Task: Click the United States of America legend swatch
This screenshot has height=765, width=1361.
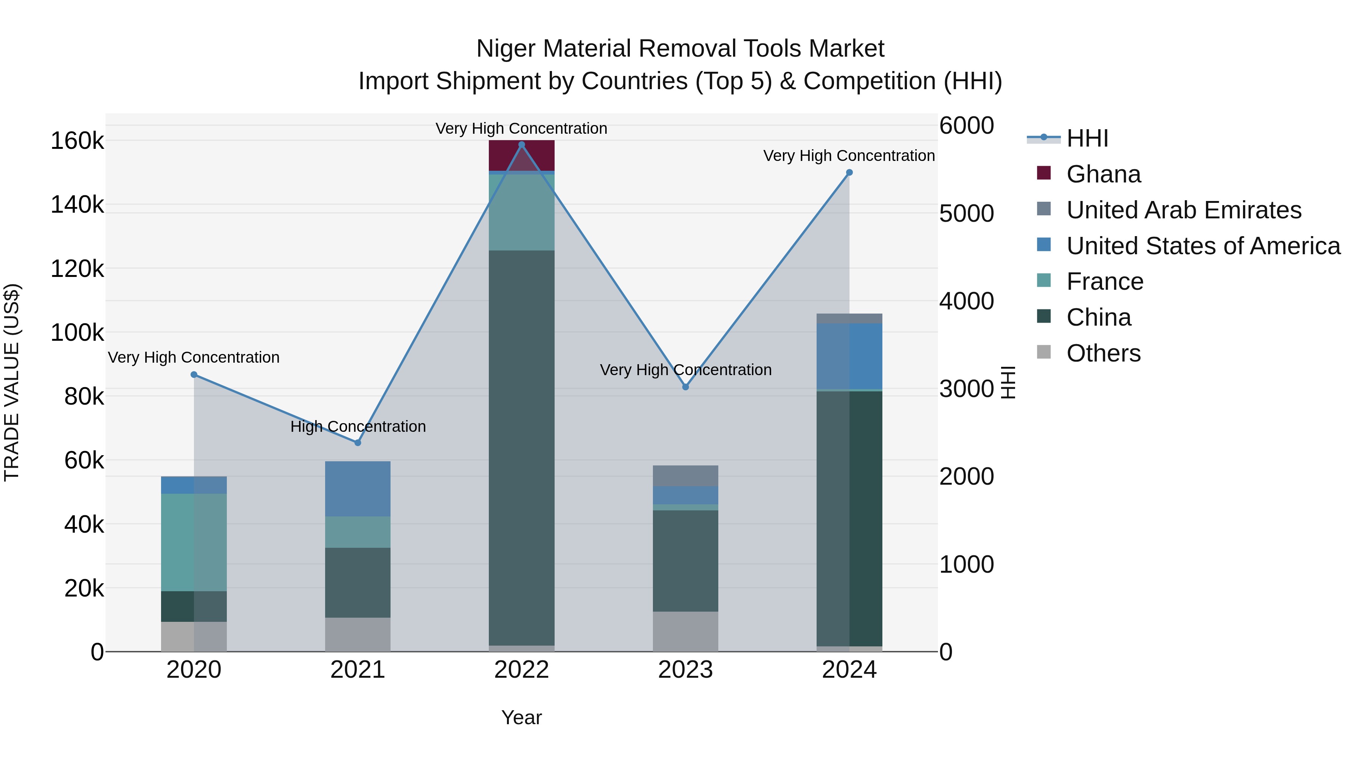Action: 1043,244
